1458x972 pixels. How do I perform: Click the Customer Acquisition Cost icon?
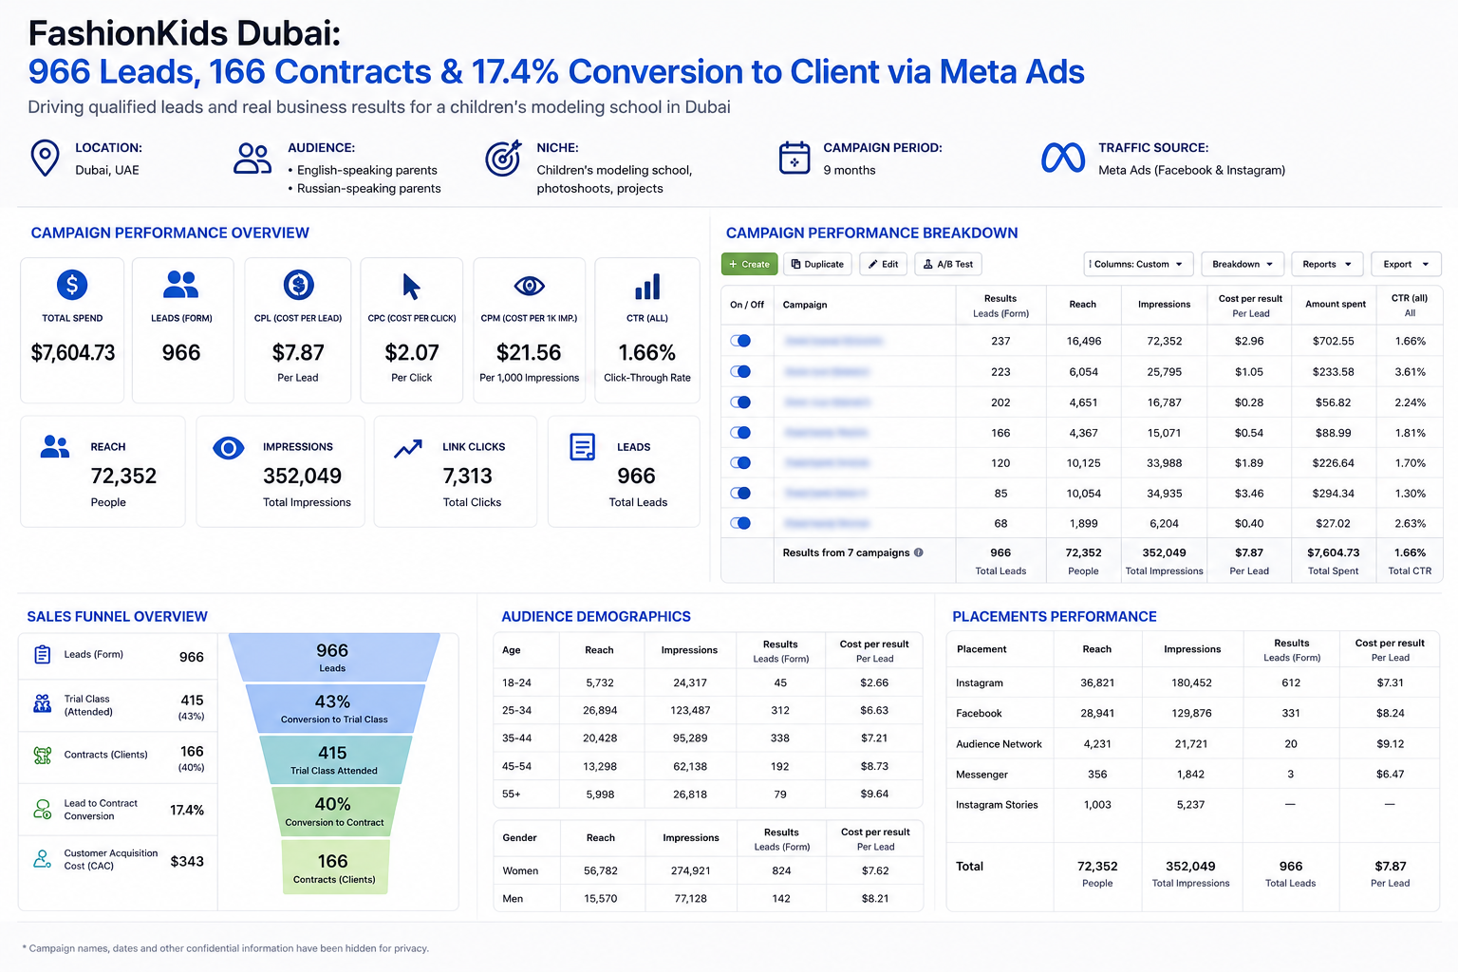click(42, 859)
